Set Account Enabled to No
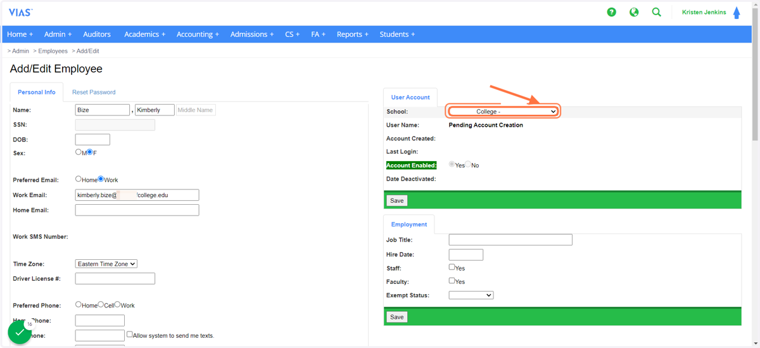The height and width of the screenshot is (348, 760). pos(469,165)
